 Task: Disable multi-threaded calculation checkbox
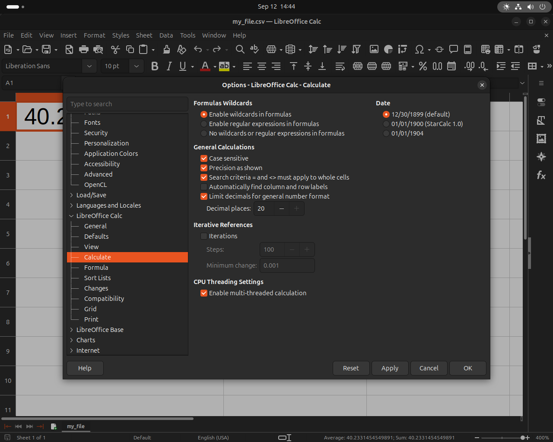pyautogui.click(x=204, y=293)
